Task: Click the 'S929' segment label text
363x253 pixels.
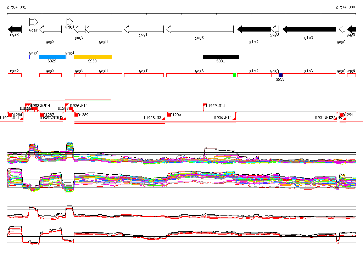Action: 52,61
